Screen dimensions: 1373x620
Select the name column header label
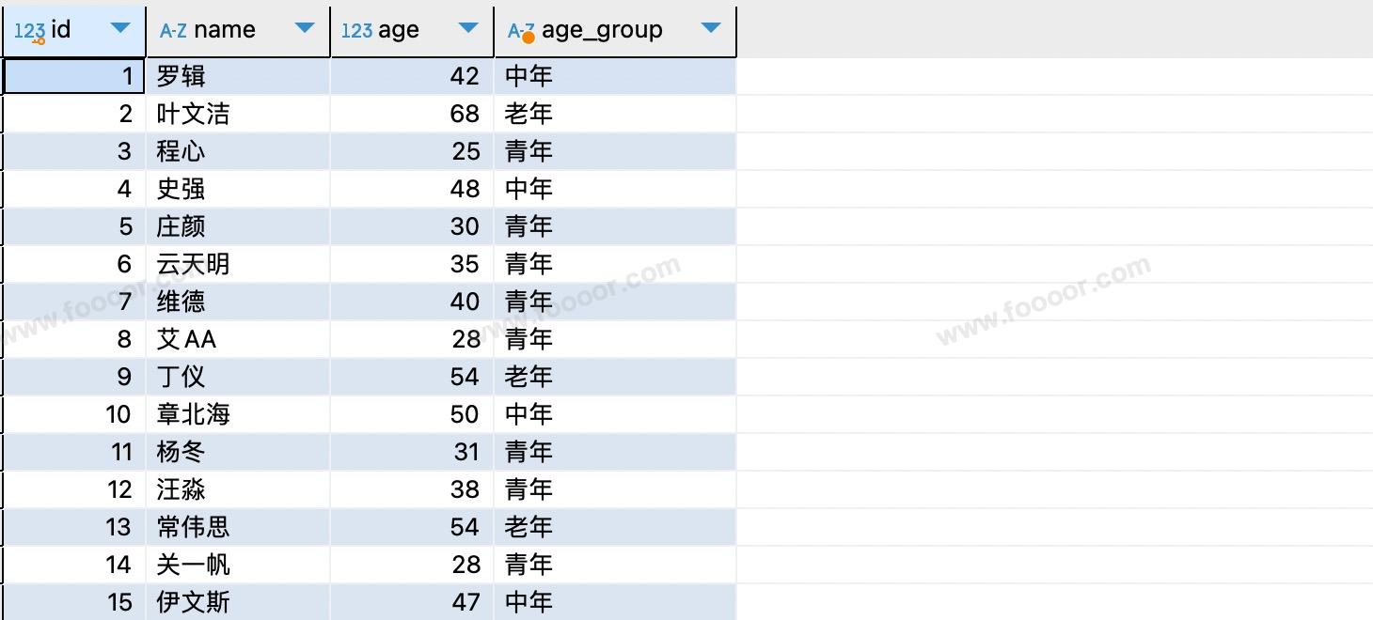(225, 30)
